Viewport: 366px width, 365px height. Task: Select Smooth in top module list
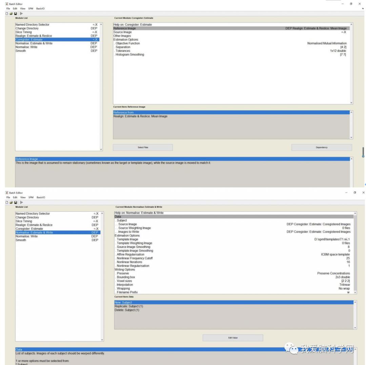click(x=57, y=50)
